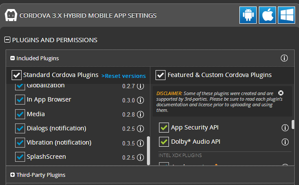Open info for Included Plugins section

point(284,58)
